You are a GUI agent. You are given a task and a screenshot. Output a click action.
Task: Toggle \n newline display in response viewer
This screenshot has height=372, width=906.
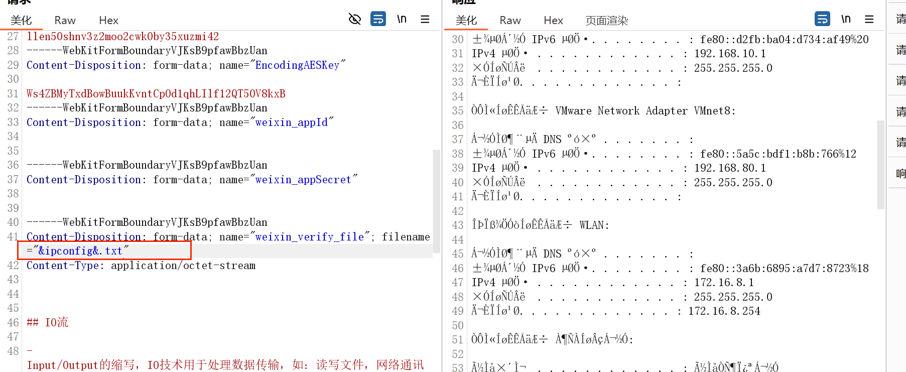[x=846, y=19]
